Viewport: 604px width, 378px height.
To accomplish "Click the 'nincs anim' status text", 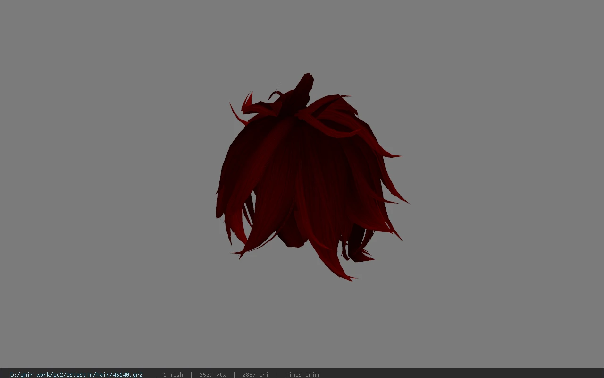I will click(x=302, y=375).
